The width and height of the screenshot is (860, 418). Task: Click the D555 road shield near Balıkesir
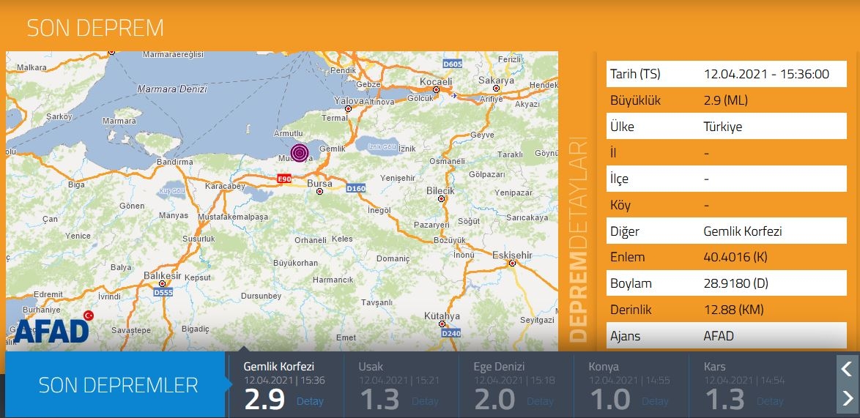pos(163,293)
